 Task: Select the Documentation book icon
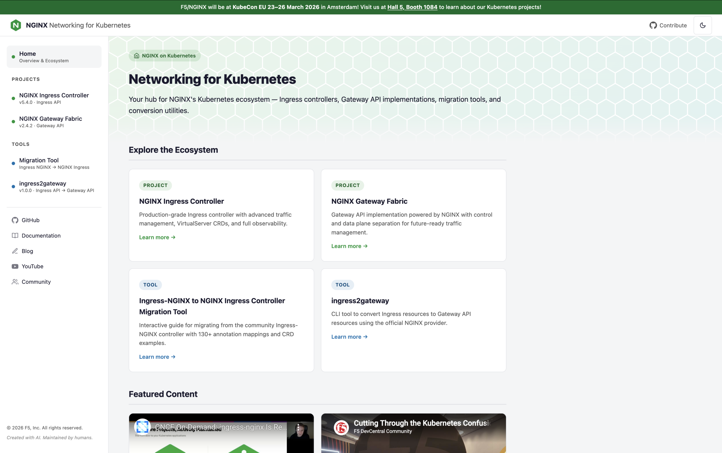coord(15,236)
